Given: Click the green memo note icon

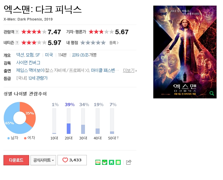Looking at the screenshot, I should pos(118,162).
